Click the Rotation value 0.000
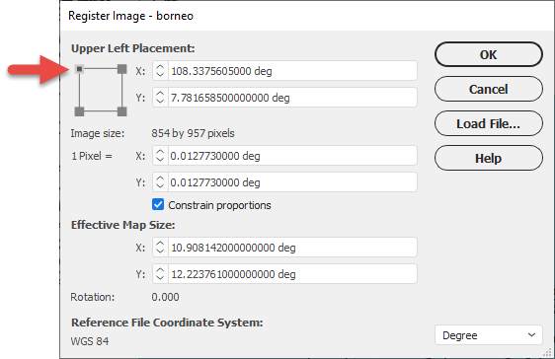The image size is (555, 359). (165, 297)
